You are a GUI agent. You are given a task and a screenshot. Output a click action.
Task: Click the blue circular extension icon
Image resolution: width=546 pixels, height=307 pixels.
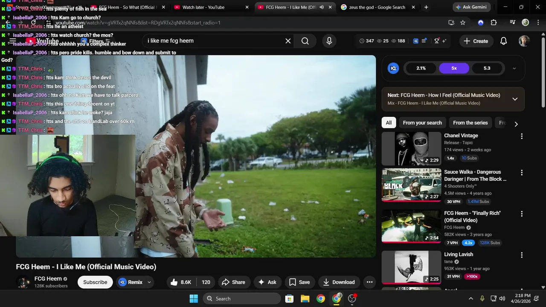pyautogui.click(x=481, y=23)
